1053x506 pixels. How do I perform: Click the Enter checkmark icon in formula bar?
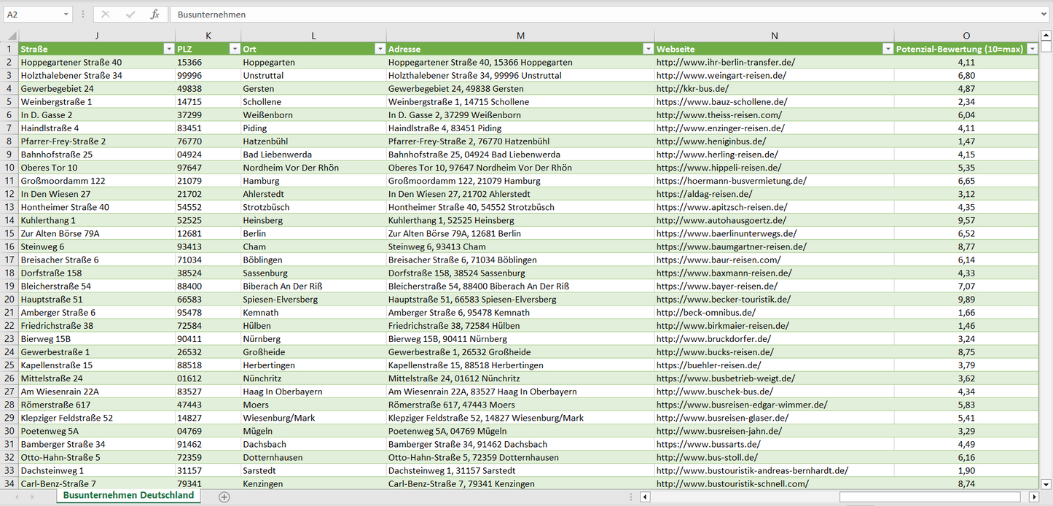tap(130, 15)
